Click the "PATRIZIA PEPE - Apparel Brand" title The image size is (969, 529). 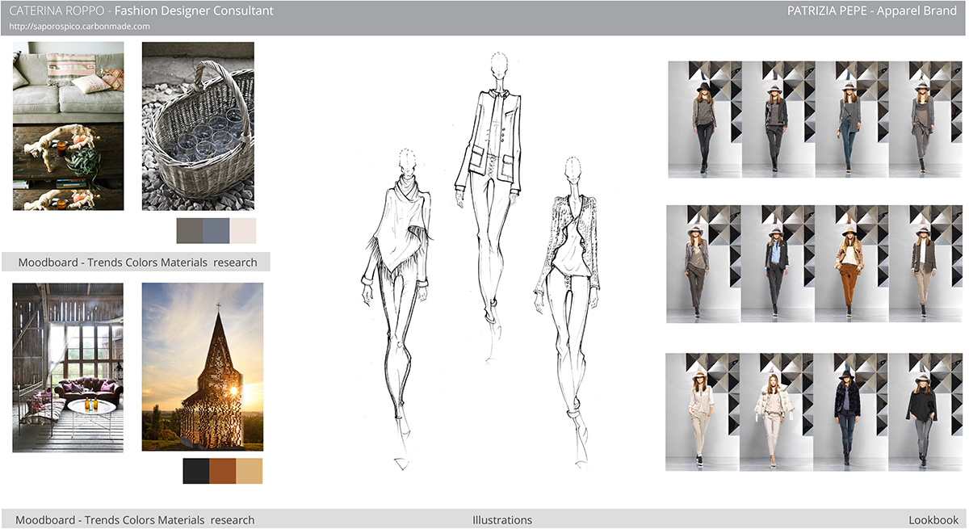[872, 11]
